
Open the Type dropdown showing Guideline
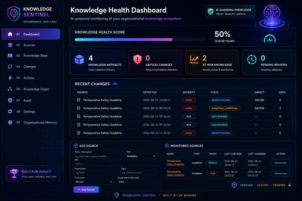click(x=141, y=156)
